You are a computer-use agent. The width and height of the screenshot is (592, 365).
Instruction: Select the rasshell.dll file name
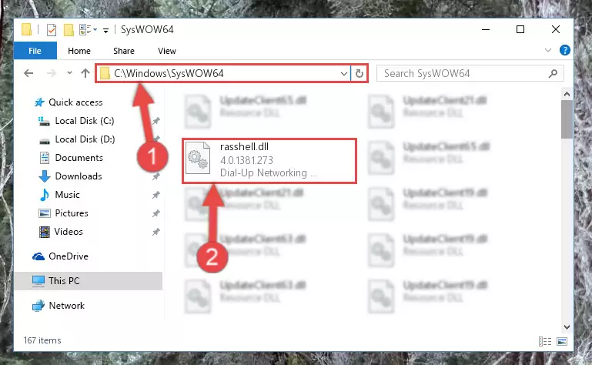(244, 146)
